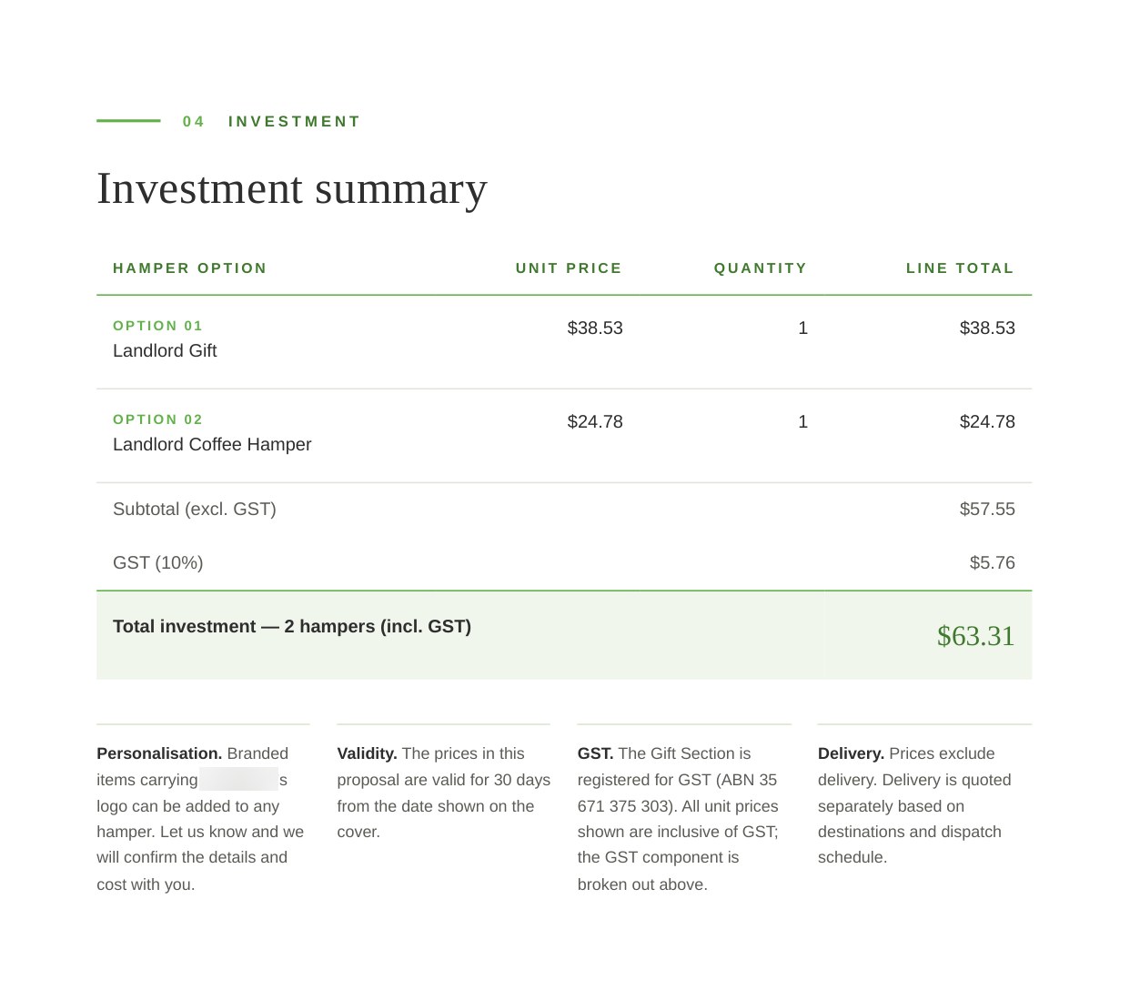Select the Coffee Hamper unit price $24.78

595,422
